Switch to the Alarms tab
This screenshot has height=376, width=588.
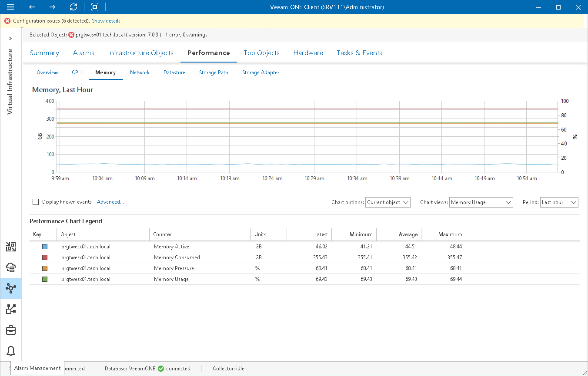[84, 53]
